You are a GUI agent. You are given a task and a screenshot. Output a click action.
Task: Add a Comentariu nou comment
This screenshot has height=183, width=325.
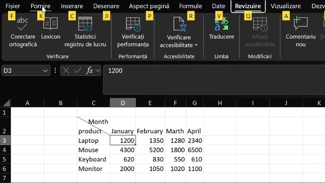(301, 32)
